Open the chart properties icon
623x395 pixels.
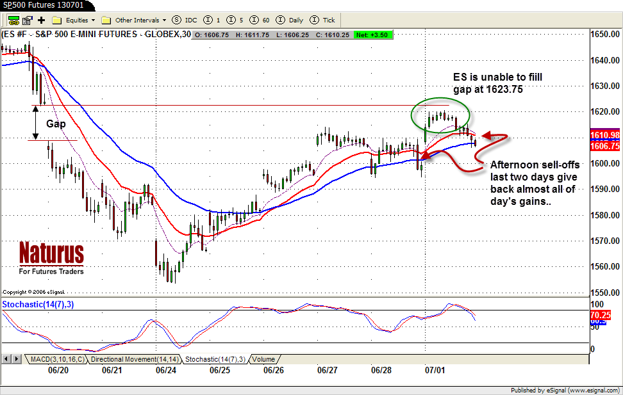coord(28,20)
